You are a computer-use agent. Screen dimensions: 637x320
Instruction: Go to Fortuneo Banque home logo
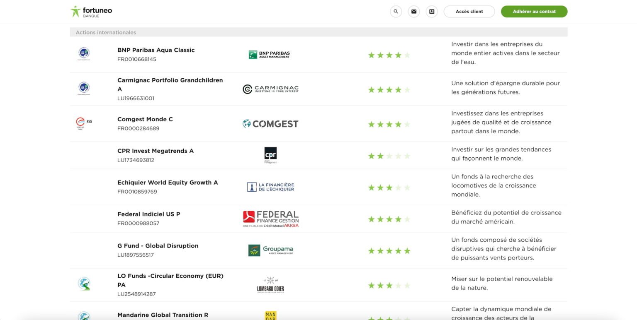tap(91, 12)
